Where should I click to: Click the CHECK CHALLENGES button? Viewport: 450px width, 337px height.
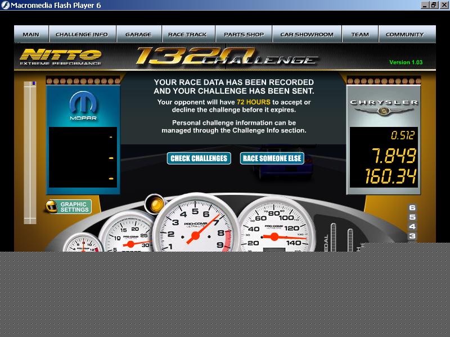(199, 158)
